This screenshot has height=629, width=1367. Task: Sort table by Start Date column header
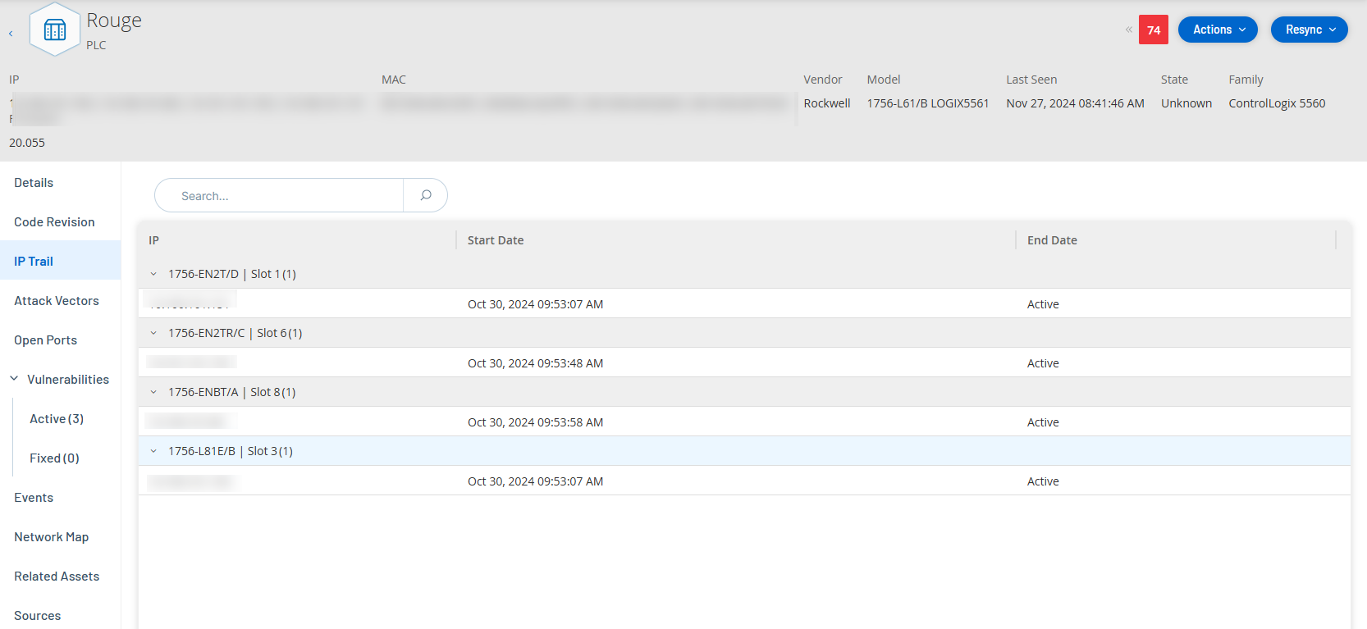pyautogui.click(x=496, y=240)
